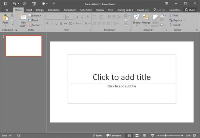Image resolution: width=200 pixels, height=138 pixels.
Task: Toggle underline formatting
Action: pos(56,23)
